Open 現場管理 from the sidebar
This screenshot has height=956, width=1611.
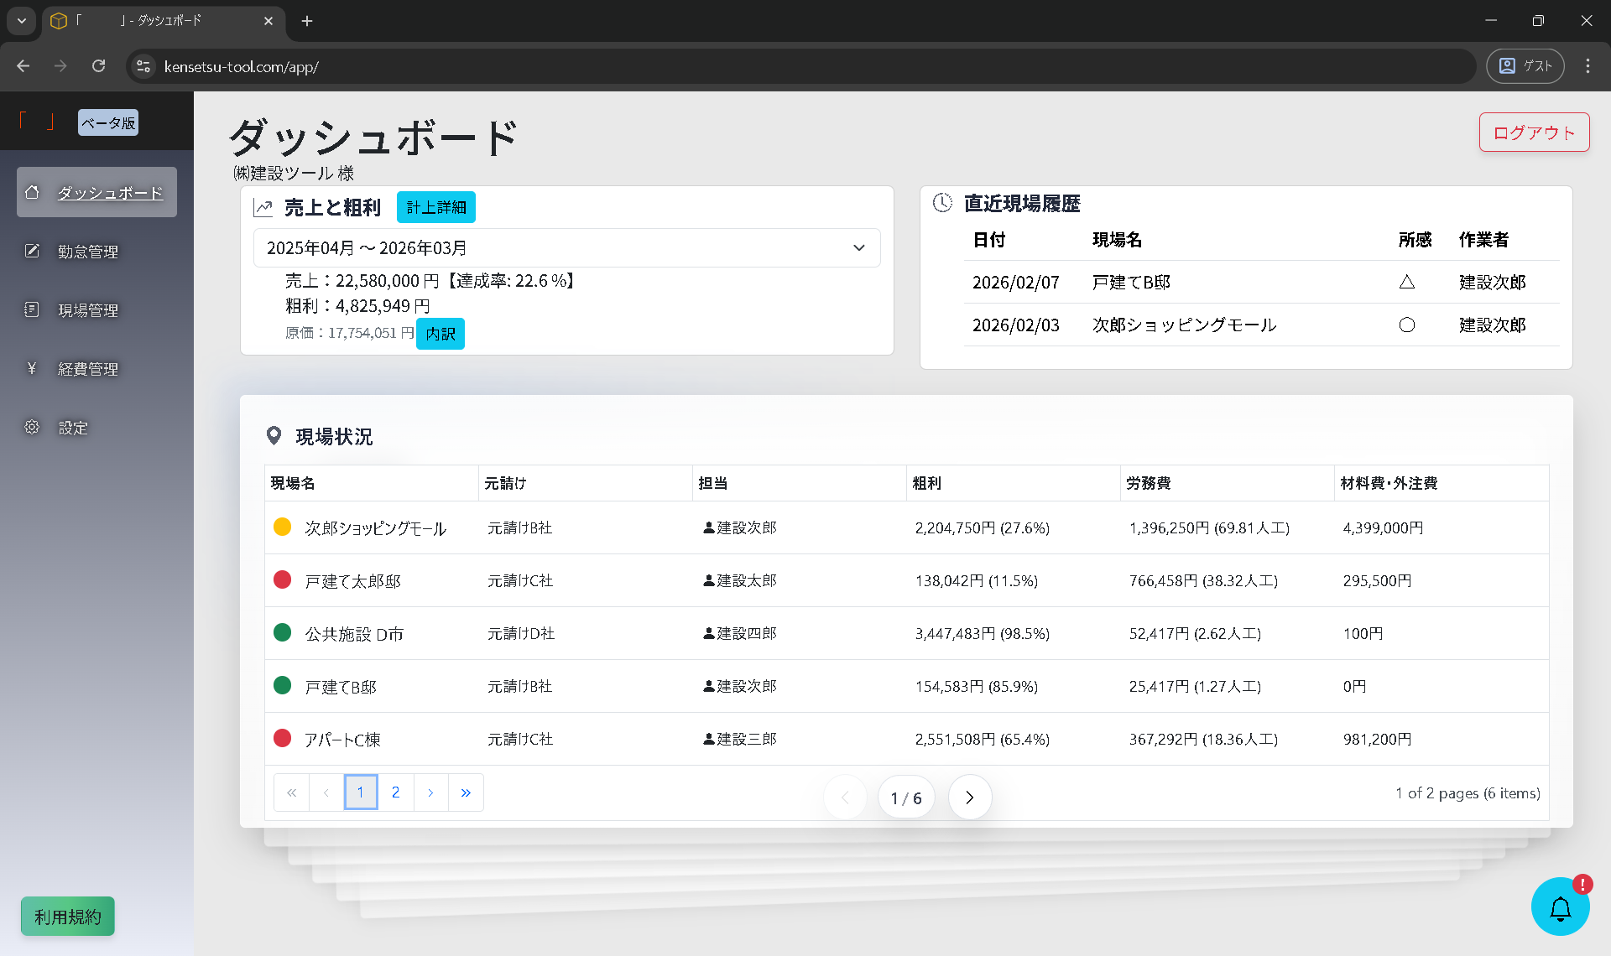pos(88,309)
